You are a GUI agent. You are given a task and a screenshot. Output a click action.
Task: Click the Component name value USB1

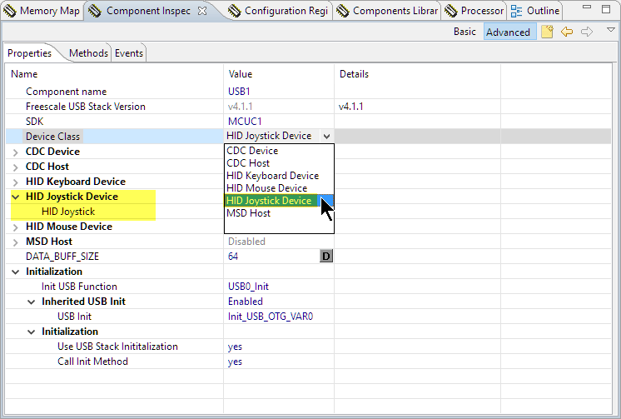click(240, 92)
